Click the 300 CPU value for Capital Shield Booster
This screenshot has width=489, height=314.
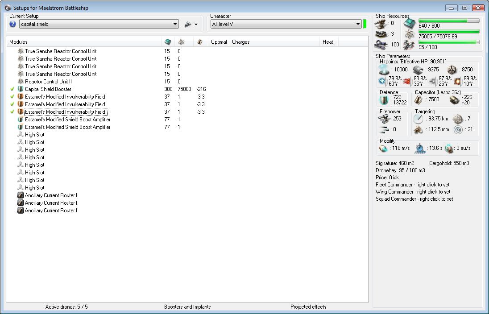coord(168,89)
